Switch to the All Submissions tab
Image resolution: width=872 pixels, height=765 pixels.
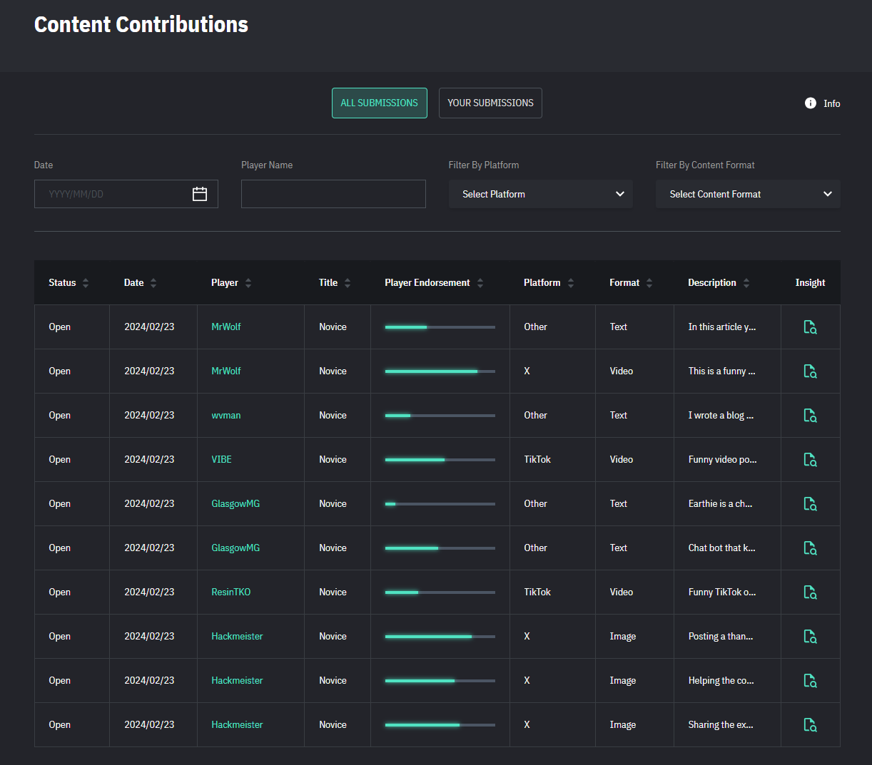click(379, 103)
